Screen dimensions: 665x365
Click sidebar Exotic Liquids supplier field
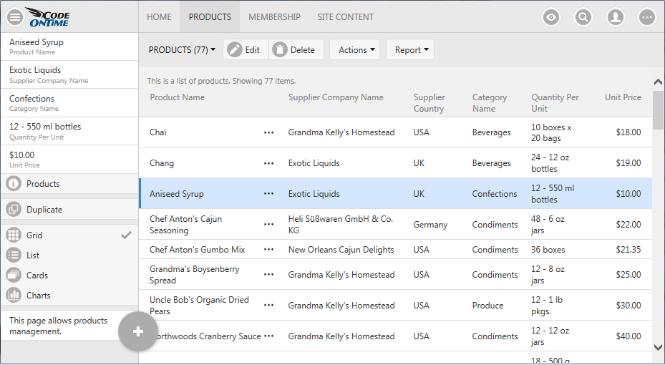(69, 74)
